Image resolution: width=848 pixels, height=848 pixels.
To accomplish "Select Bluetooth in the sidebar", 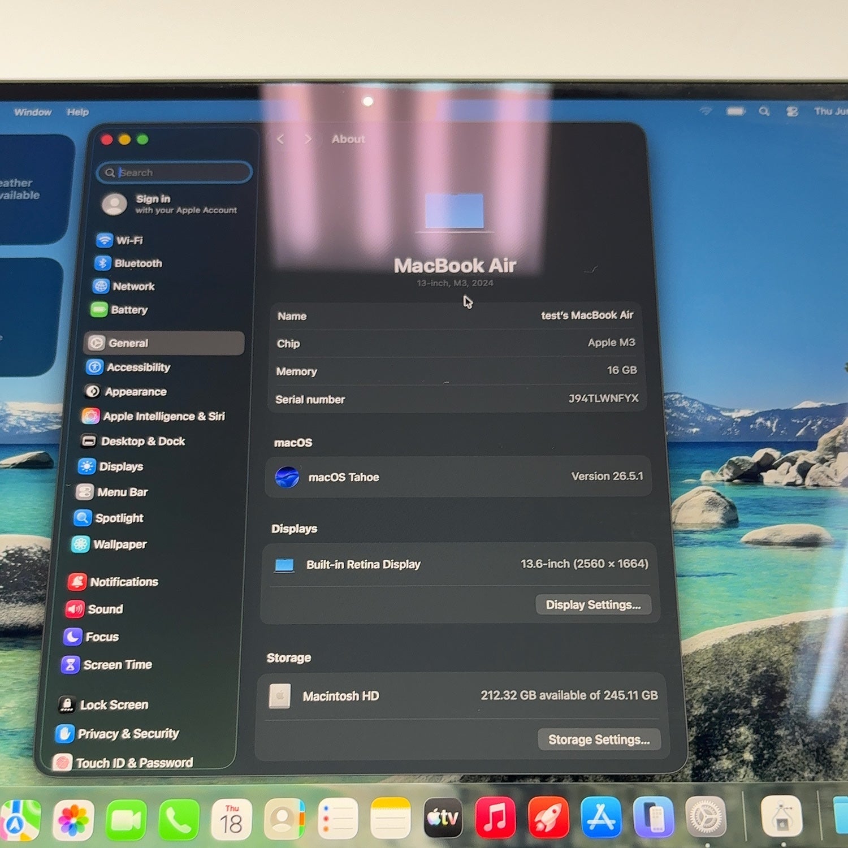I will (128, 263).
